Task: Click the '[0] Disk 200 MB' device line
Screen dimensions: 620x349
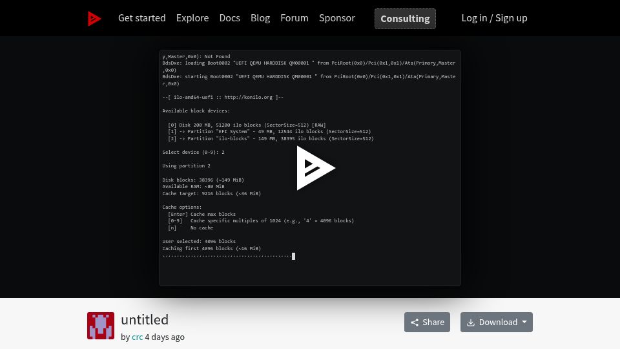Action: [x=247, y=125]
